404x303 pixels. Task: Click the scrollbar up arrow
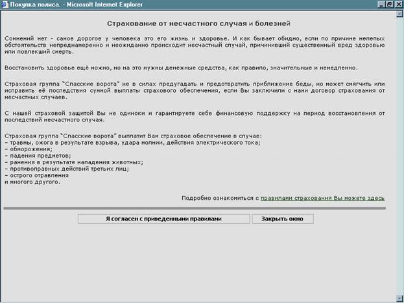398,14
